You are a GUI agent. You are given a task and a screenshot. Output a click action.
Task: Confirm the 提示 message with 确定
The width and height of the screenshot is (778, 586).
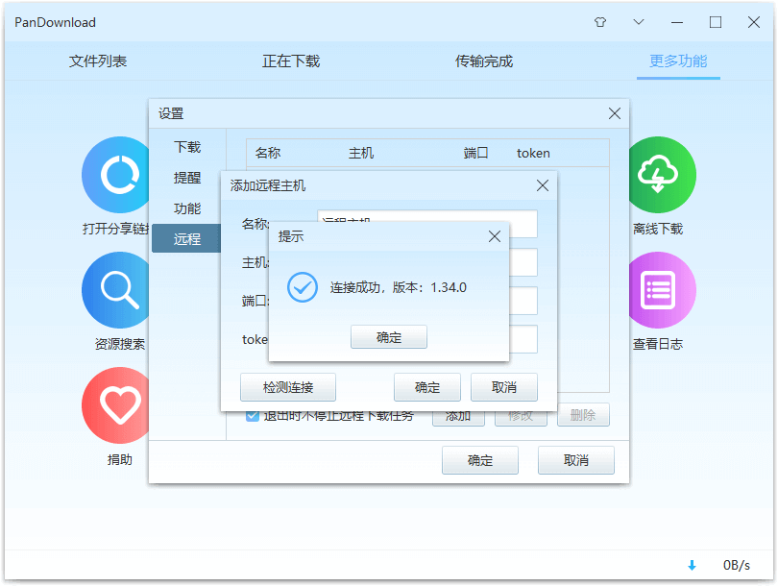388,337
